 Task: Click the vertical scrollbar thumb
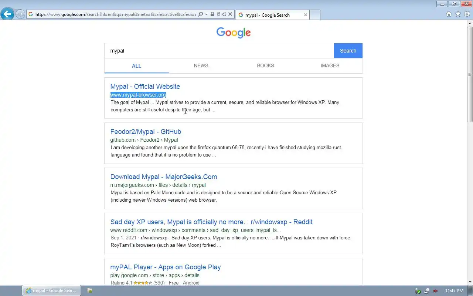(470, 74)
